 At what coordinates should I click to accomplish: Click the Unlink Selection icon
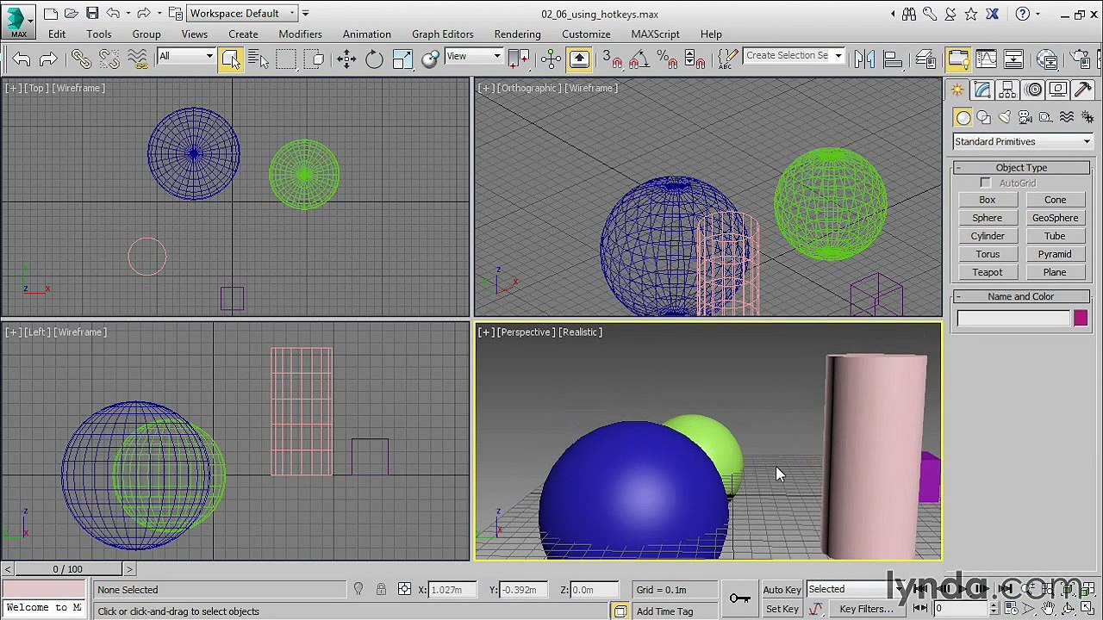coord(109,59)
